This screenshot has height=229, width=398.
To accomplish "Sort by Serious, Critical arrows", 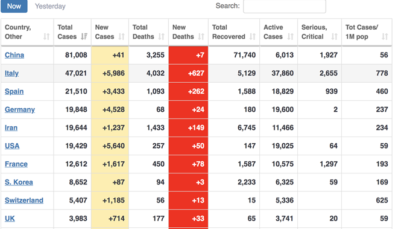I will (x=334, y=37).
